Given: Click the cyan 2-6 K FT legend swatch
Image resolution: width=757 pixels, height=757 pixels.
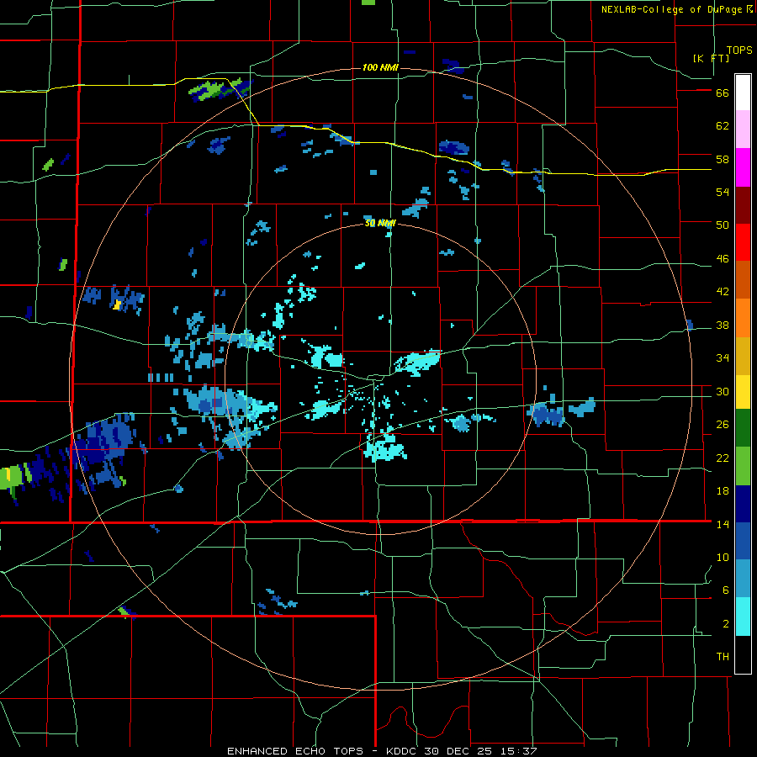Looking at the screenshot, I should 743,617.
